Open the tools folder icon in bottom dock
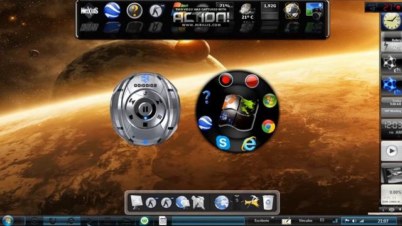 click(x=198, y=202)
